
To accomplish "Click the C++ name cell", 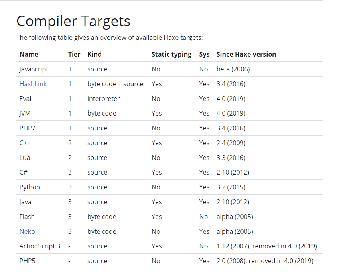I will 25,143.
